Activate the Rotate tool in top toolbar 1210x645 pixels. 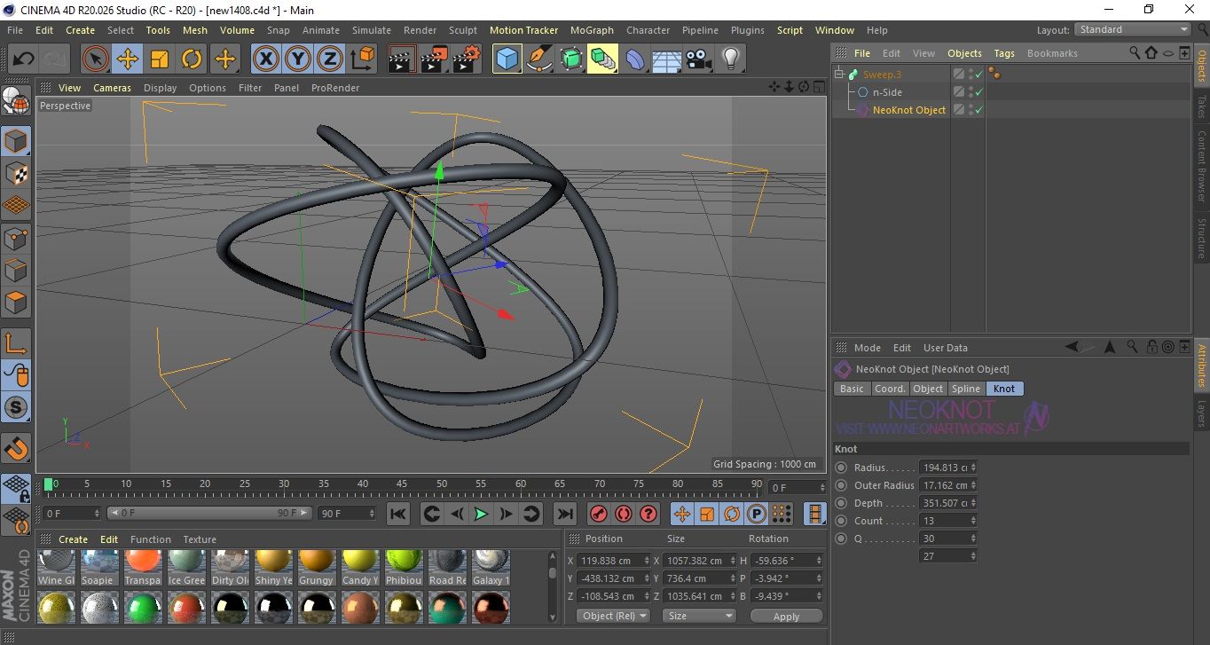[x=192, y=59]
